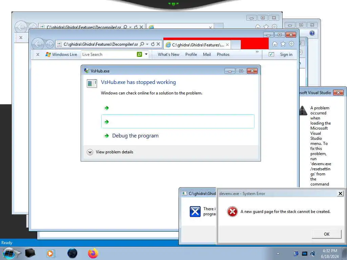
Task: Expand View problem details
Action: tap(110, 152)
